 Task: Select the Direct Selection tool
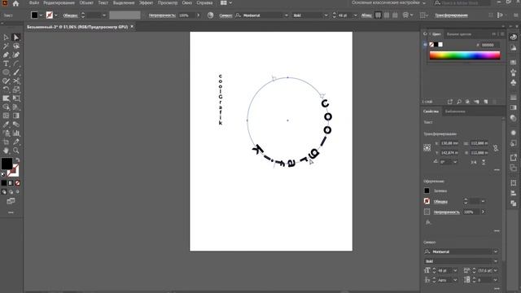pos(16,37)
